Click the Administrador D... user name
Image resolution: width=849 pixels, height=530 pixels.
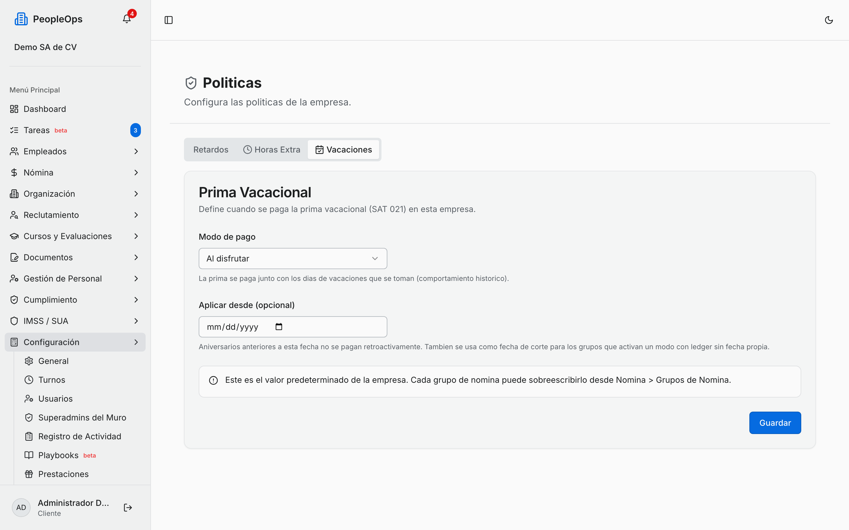73,503
